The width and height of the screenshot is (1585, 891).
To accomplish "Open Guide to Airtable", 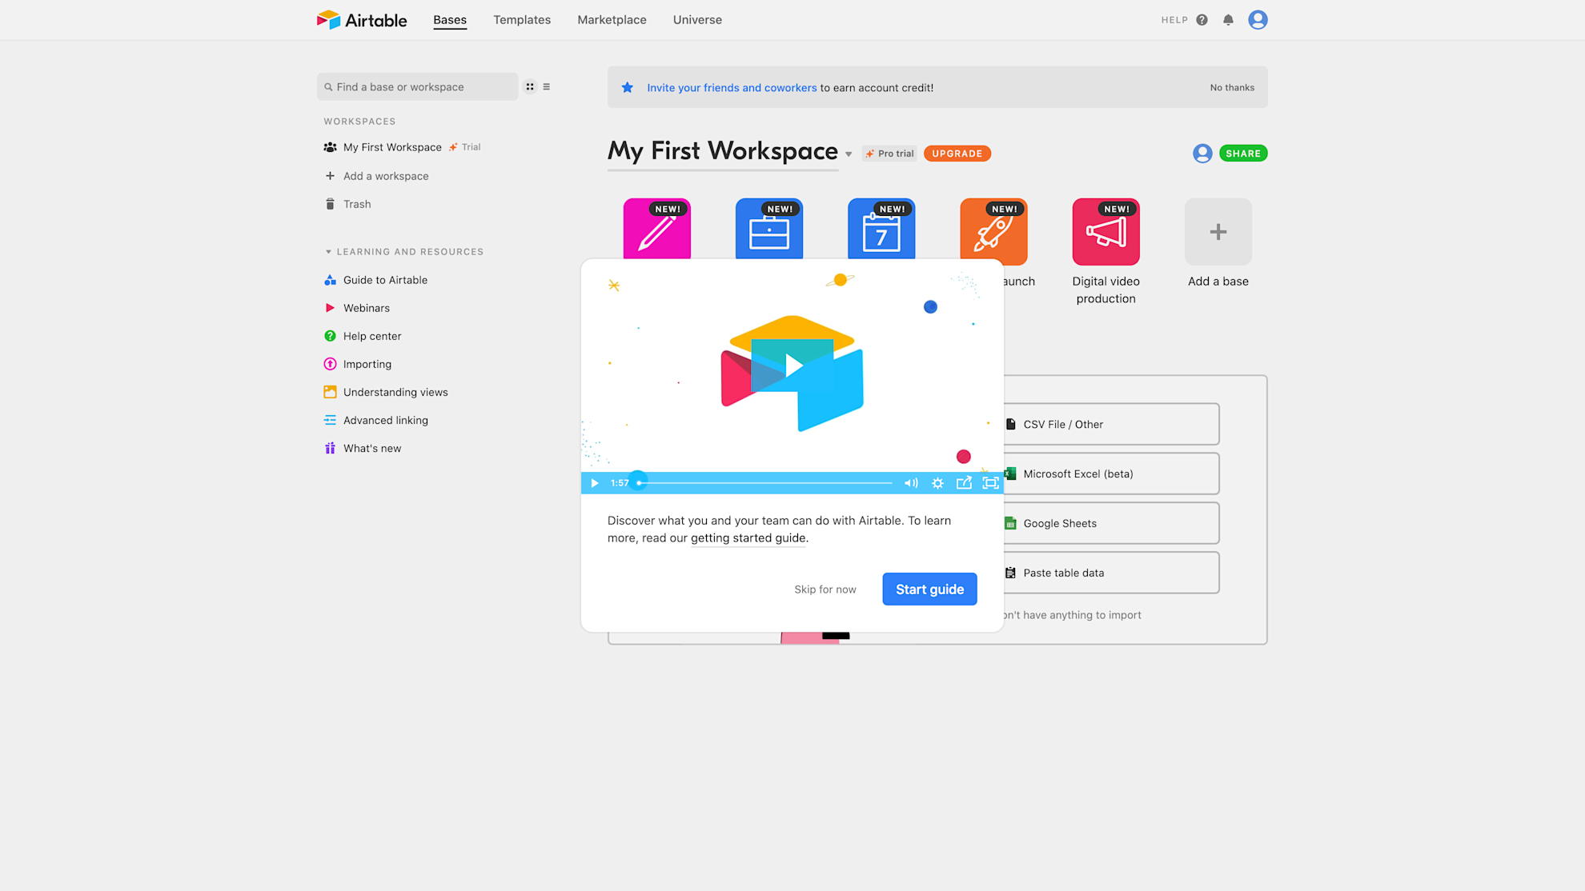I will pyautogui.click(x=385, y=280).
